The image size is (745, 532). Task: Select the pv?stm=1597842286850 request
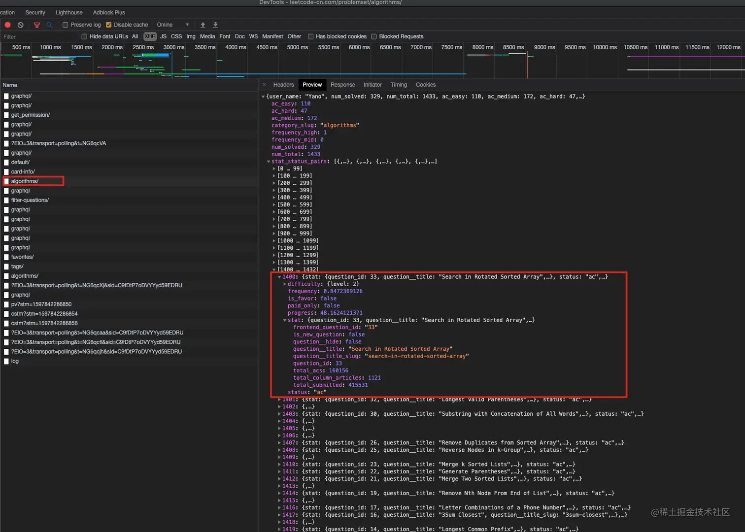point(129,304)
